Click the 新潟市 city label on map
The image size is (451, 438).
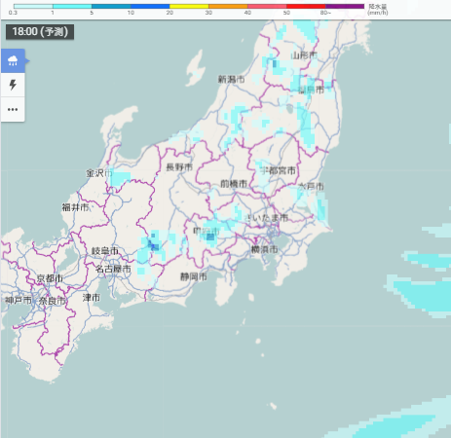(231, 79)
